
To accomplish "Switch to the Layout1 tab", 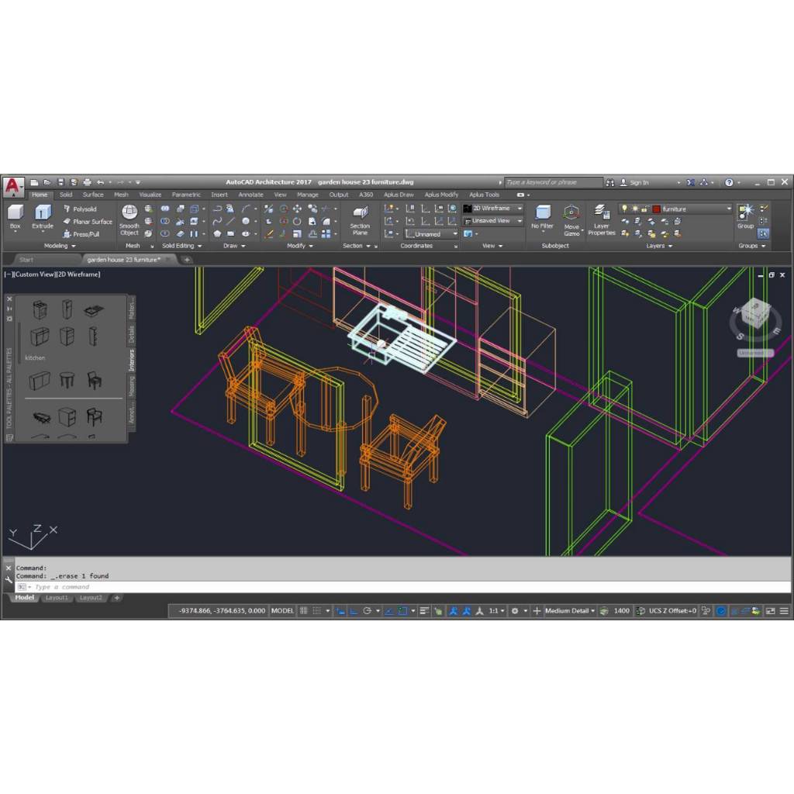I will pyautogui.click(x=57, y=598).
